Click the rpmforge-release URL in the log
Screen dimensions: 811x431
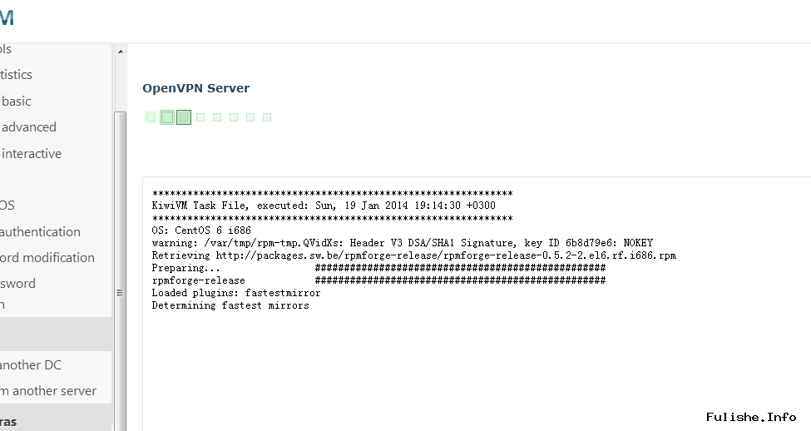coord(446,255)
